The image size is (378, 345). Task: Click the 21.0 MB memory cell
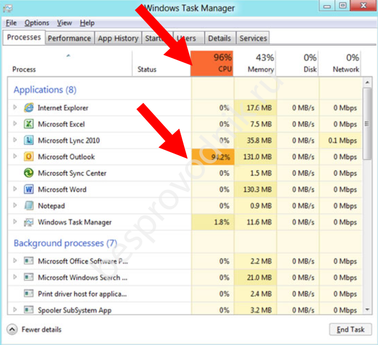(255, 277)
